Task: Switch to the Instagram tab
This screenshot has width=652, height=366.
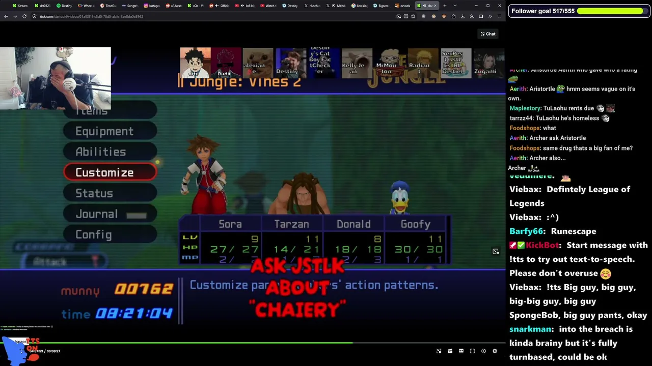Action: pyautogui.click(x=152, y=6)
